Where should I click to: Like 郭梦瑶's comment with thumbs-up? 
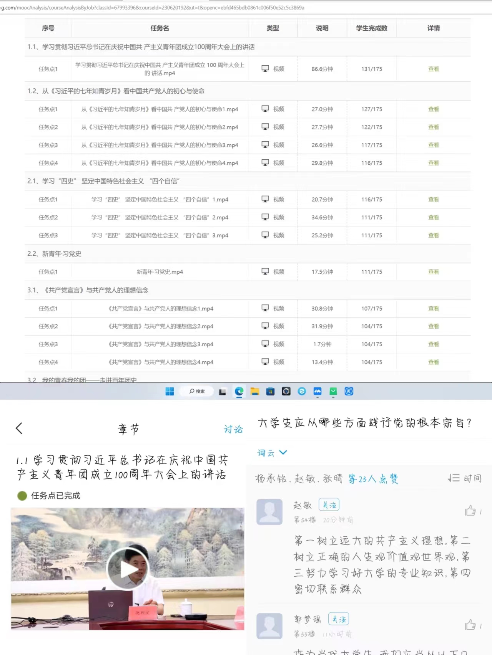pos(470,625)
